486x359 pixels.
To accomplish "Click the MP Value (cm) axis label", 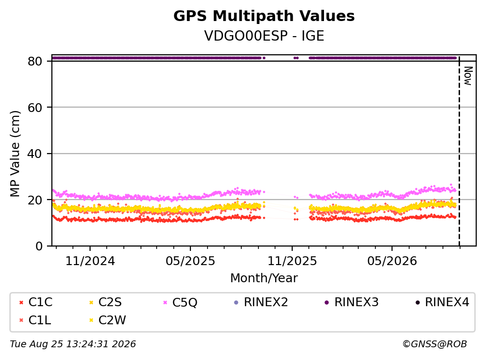I will [x=15, y=154].
